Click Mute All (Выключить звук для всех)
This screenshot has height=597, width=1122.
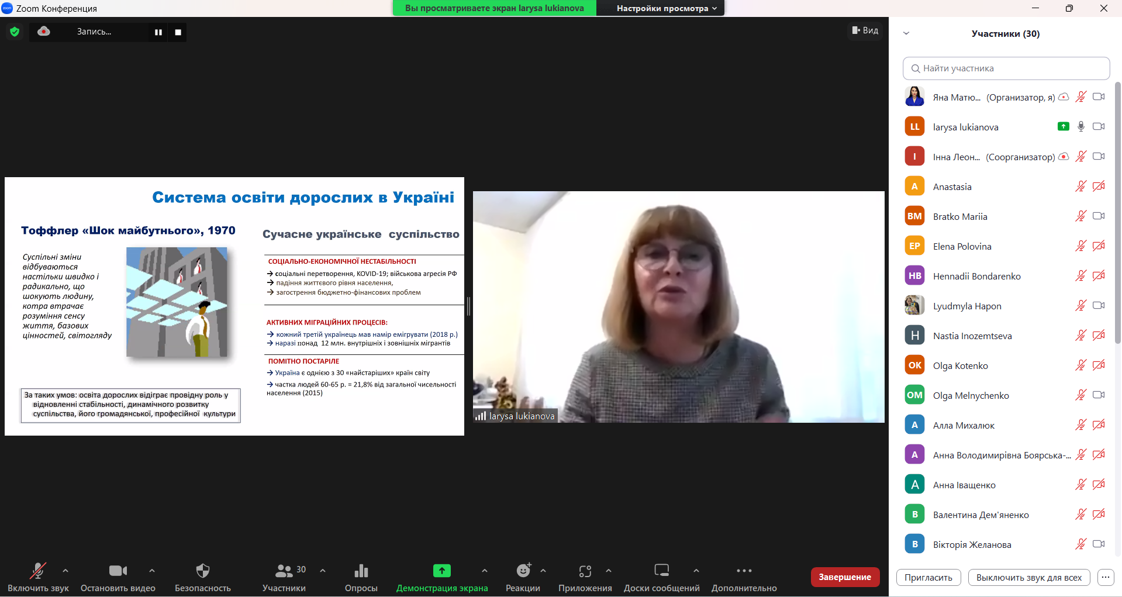[1028, 577]
